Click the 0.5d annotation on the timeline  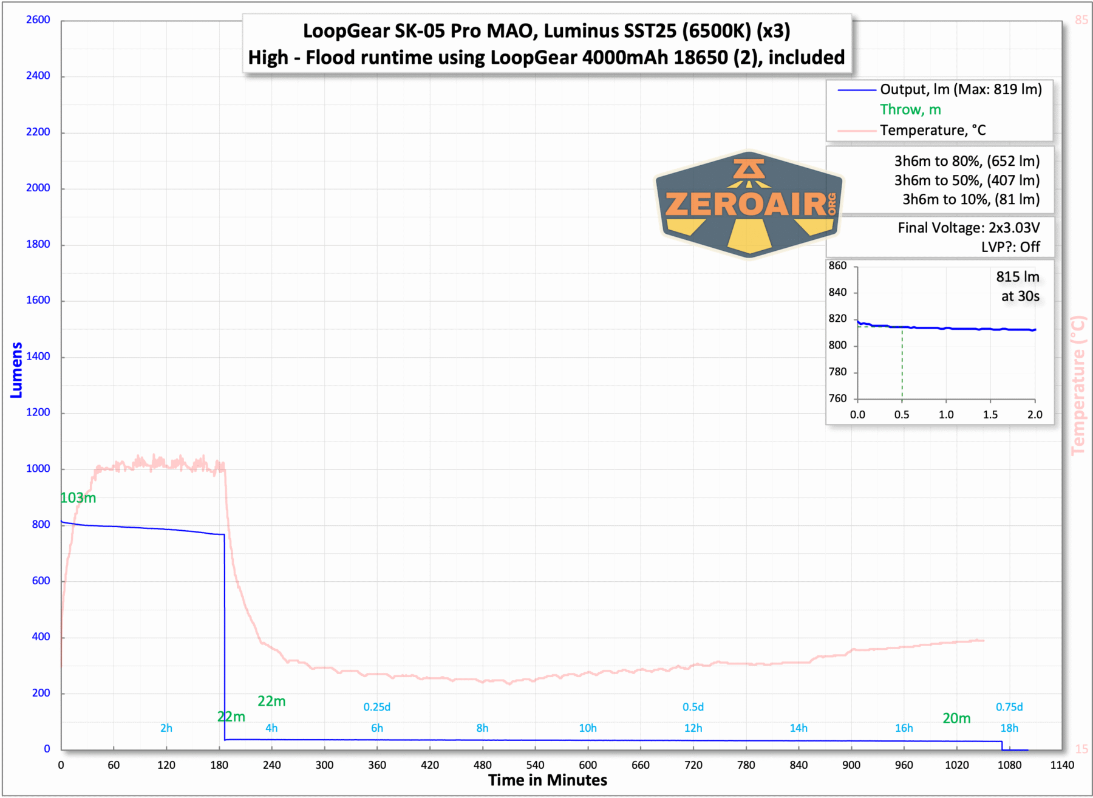(692, 707)
